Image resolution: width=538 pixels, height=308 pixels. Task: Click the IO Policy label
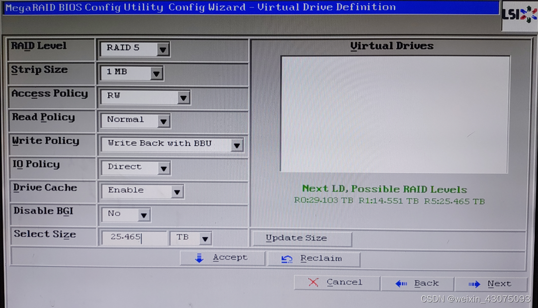pos(36,164)
